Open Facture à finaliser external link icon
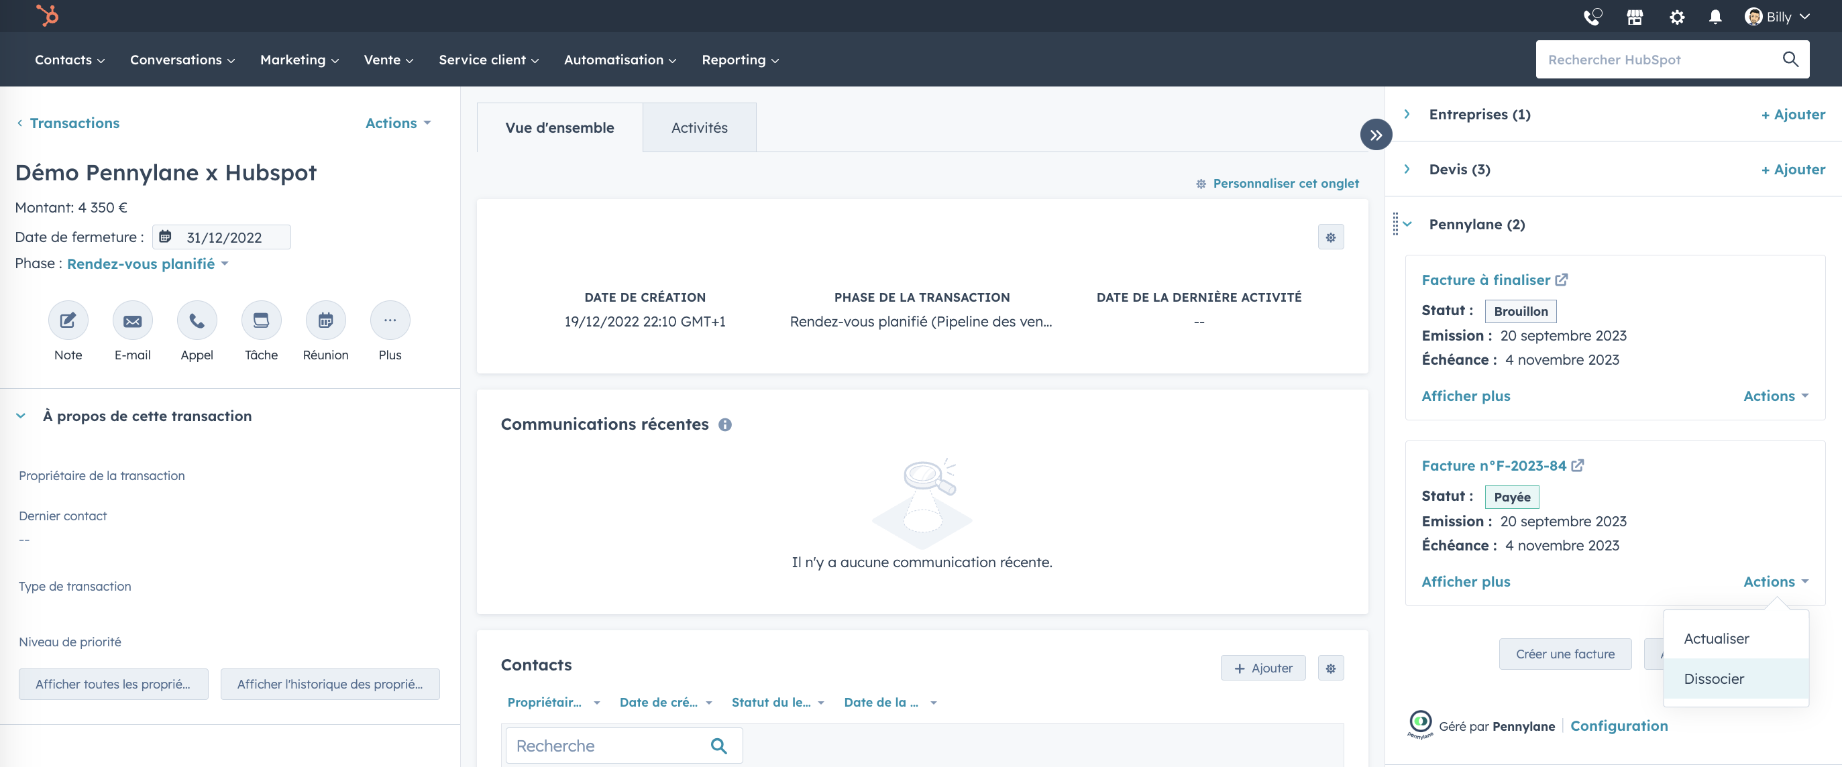The height and width of the screenshot is (767, 1842). (x=1562, y=280)
